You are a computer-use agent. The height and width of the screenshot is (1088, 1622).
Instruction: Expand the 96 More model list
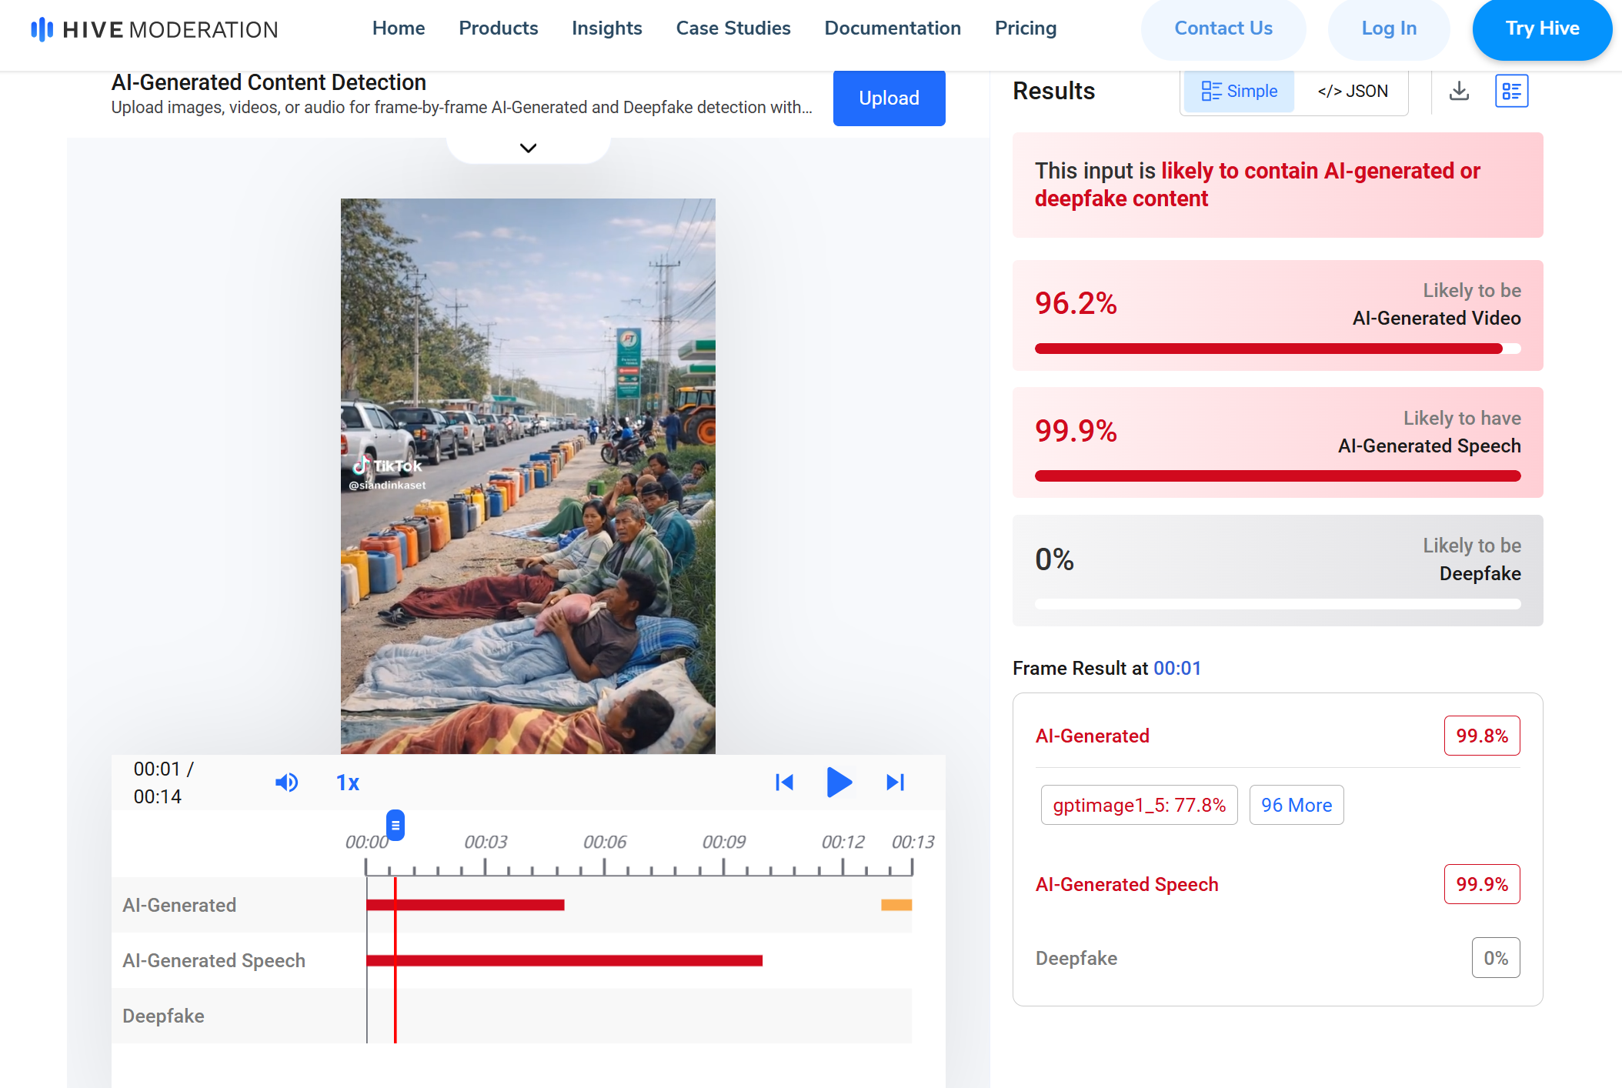tap(1296, 805)
